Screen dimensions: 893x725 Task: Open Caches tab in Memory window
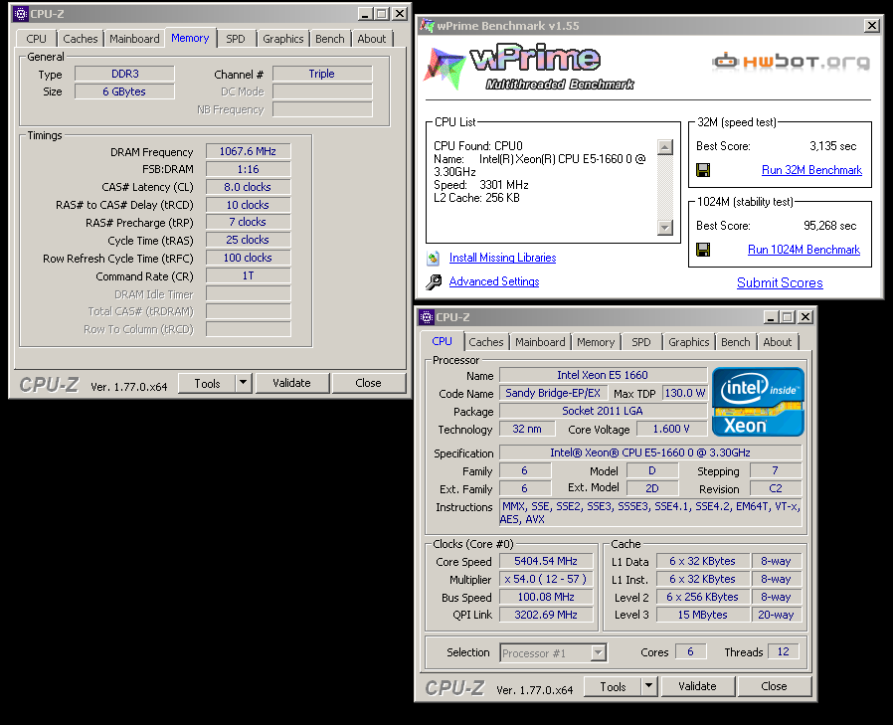pyautogui.click(x=81, y=39)
